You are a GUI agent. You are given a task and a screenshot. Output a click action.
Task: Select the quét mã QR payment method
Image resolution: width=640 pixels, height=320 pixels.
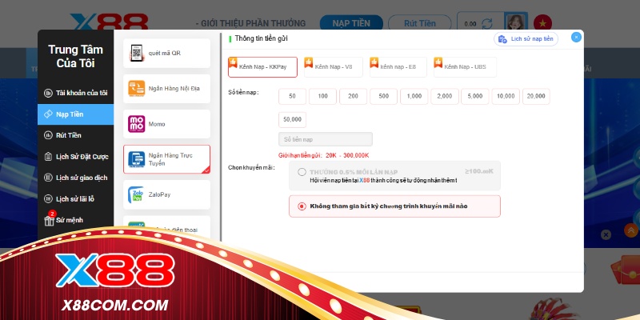click(166, 53)
